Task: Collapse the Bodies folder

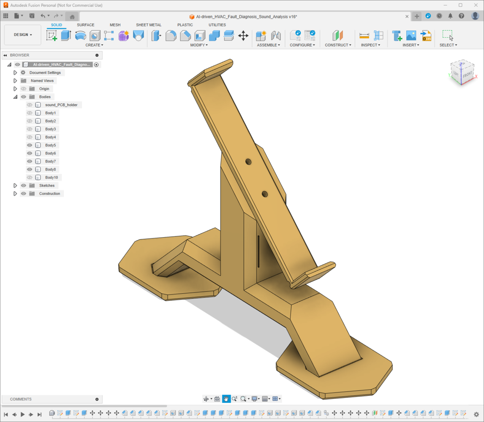Action: coord(15,97)
